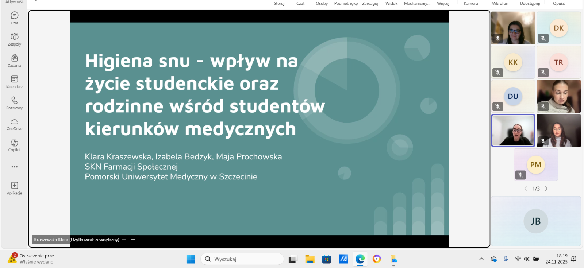Viewport: 584px width, 268px height.
Task: Toggle Podnieś rękę in meeting toolbar
Action: click(346, 3)
